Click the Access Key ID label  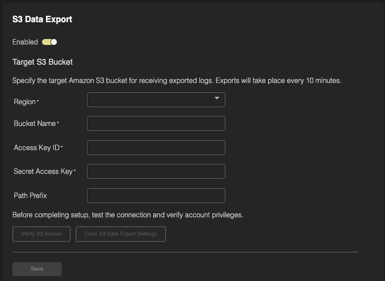[37, 148]
